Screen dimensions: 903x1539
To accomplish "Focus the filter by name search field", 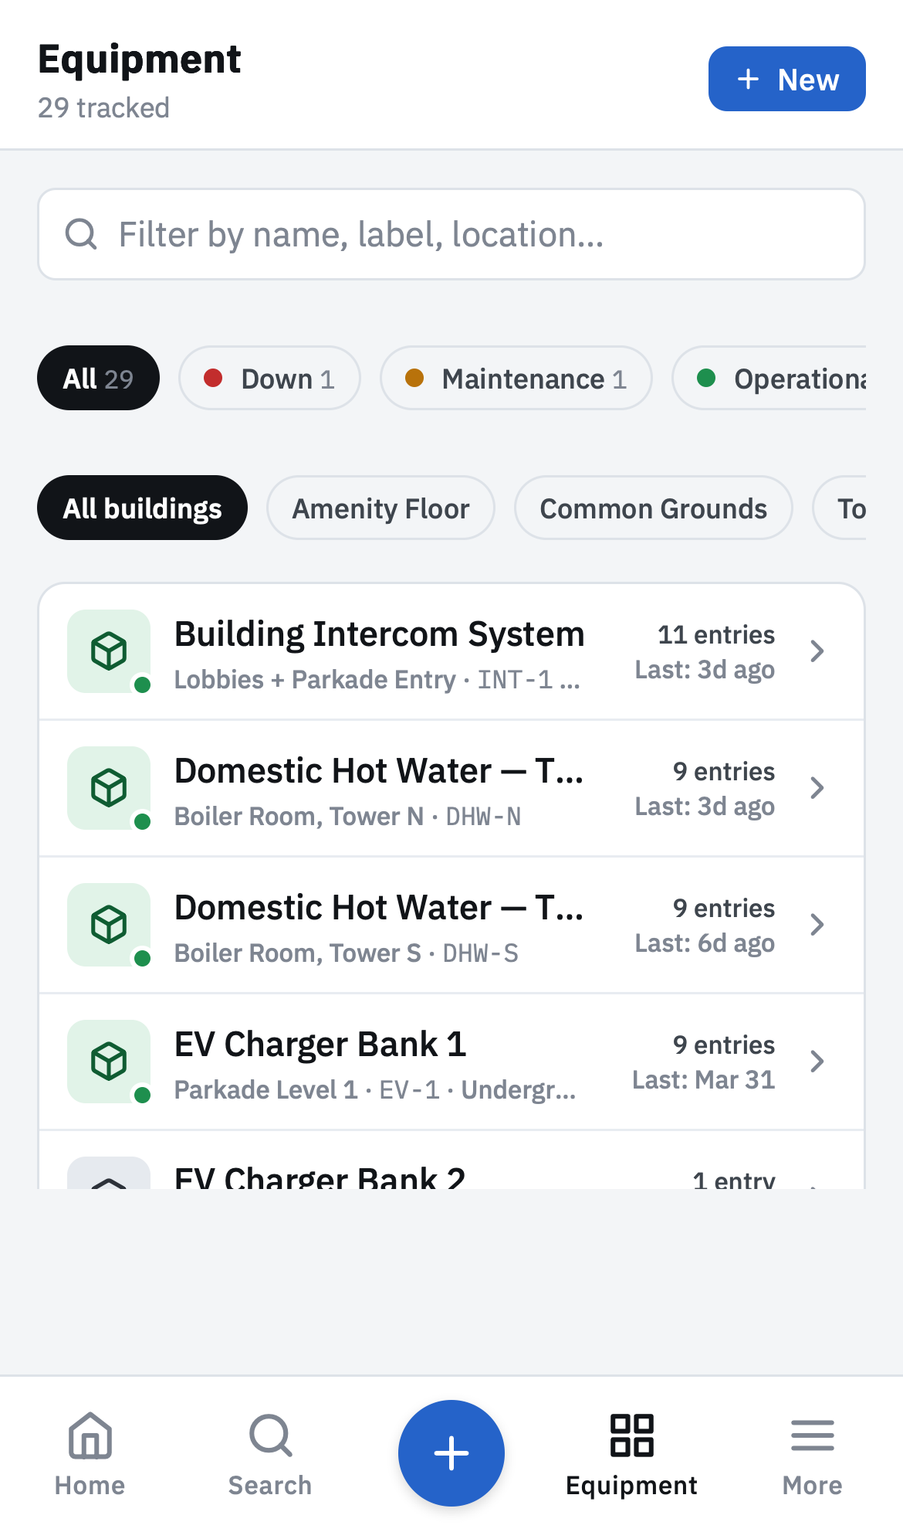I will [451, 234].
